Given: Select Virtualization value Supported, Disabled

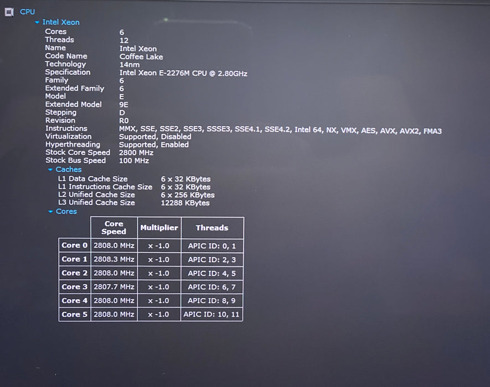Looking at the screenshot, I should tap(155, 137).
